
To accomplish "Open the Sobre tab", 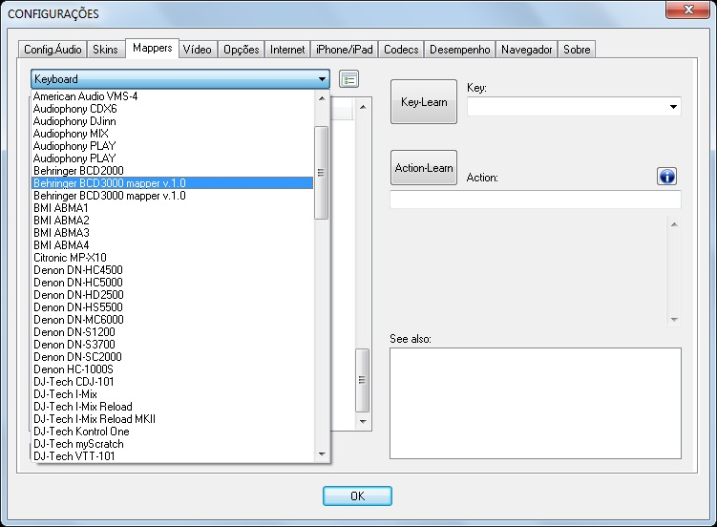I will pyautogui.click(x=577, y=50).
